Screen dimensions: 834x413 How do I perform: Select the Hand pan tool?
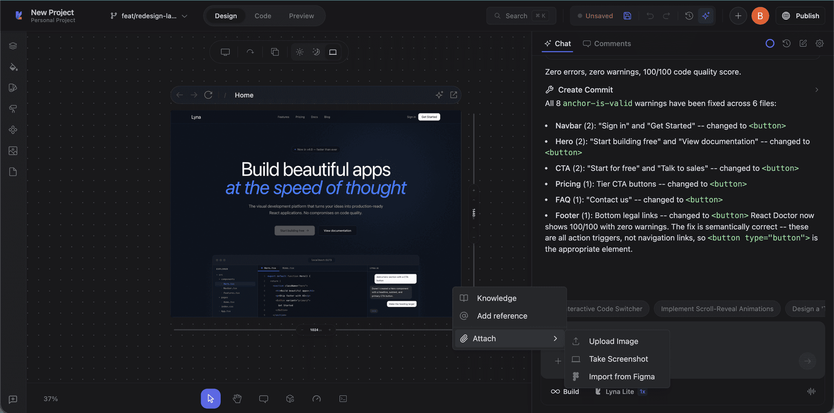237,399
